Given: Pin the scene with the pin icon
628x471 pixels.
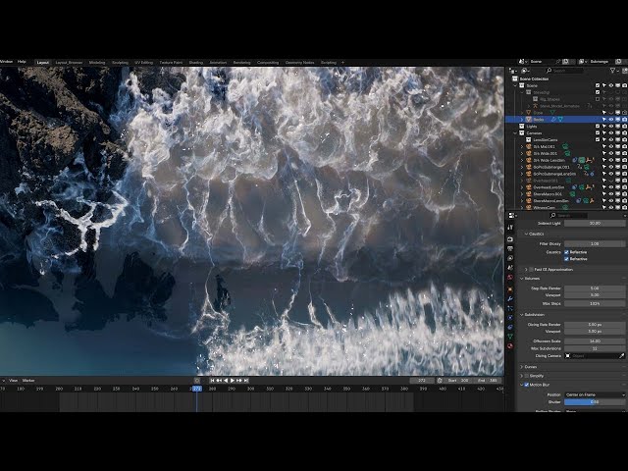Looking at the screenshot, I should (x=557, y=62).
